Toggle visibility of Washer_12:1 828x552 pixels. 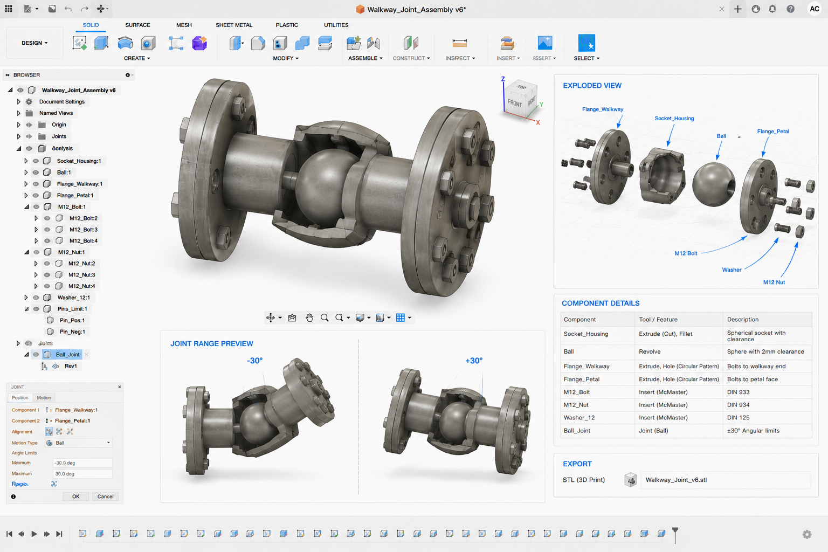[36, 298]
